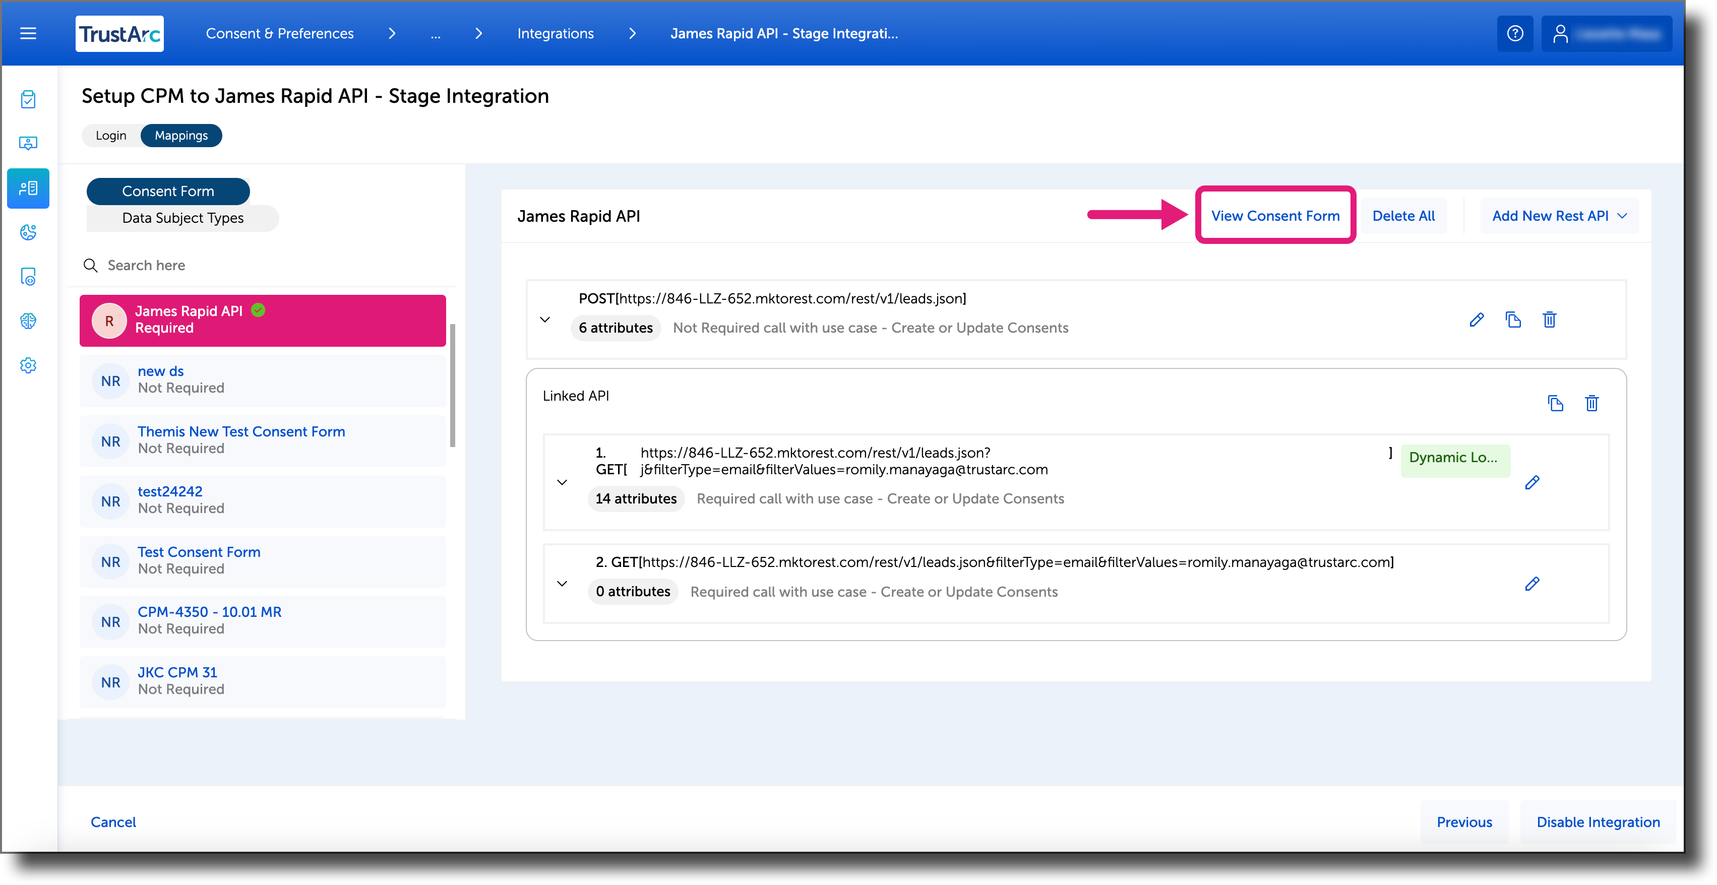
Task: Select James Rapid API Required form
Action: pyautogui.click(x=263, y=321)
